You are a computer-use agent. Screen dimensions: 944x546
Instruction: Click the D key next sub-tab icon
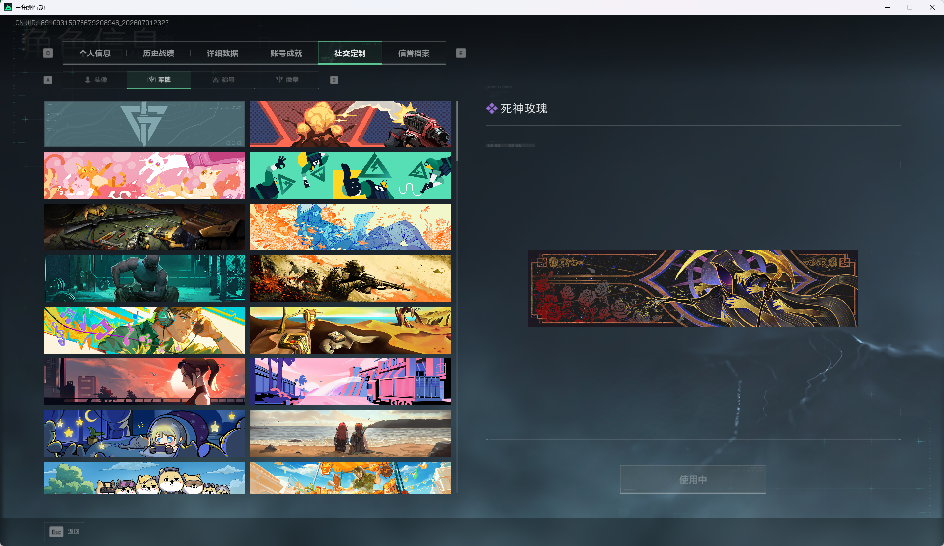334,80
